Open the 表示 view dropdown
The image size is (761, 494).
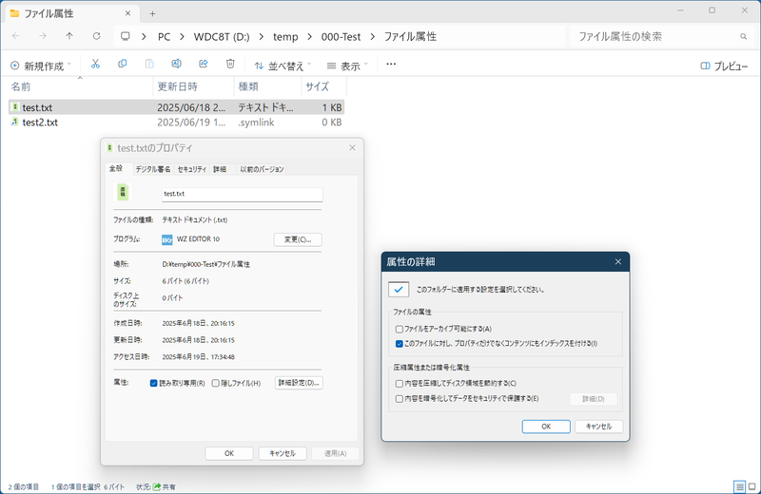(x=347, y=66)
